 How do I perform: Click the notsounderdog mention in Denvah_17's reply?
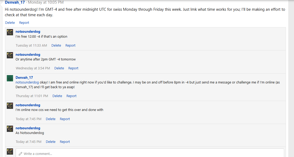coord(27,82)
